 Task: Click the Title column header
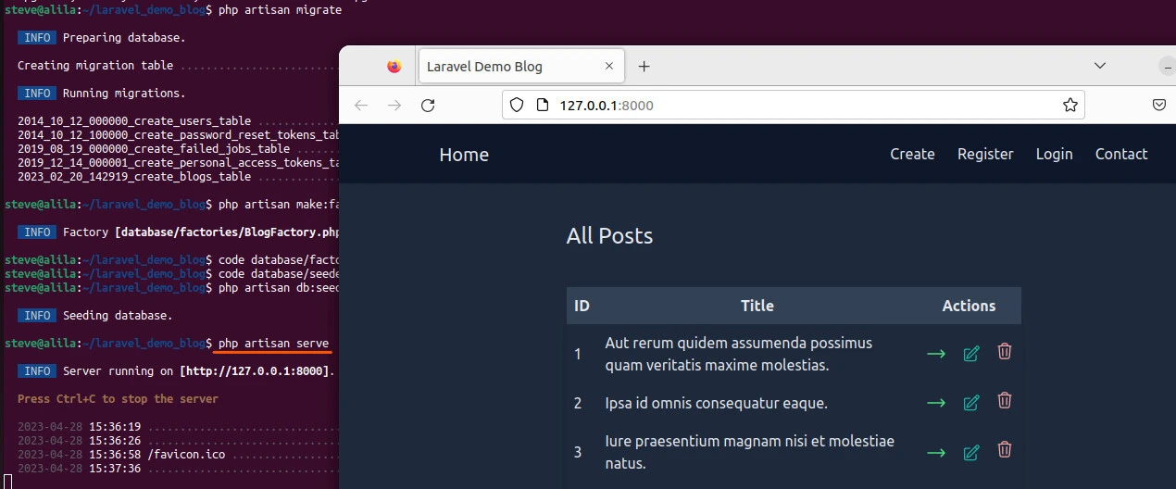coord(757,306)
